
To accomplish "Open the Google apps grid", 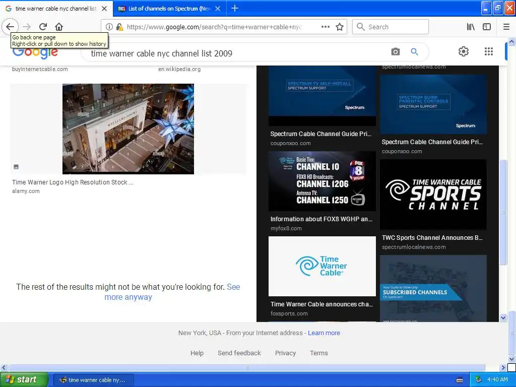I will pos(489,51).
